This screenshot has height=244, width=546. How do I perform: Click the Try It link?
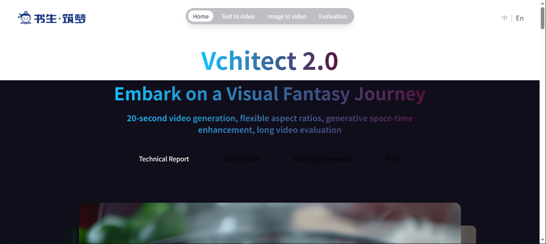(x=393, y=159)
